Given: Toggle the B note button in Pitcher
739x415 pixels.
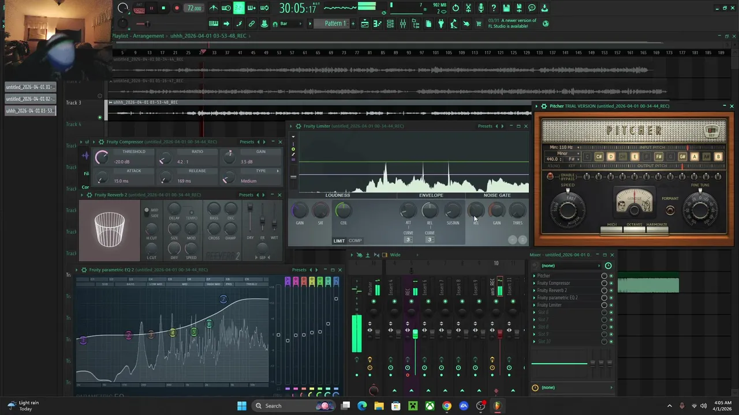Looking at the screenshot, I should pyautogui.click(x=718, y=157).
